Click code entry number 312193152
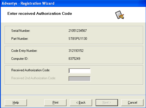 point(76,51)
